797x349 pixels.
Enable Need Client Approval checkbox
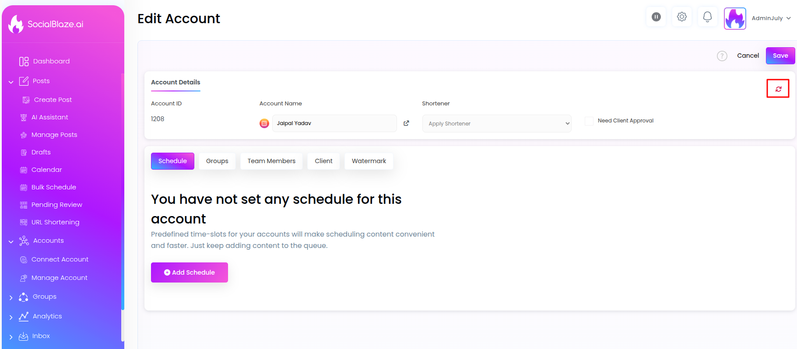(x=589, y=121)
